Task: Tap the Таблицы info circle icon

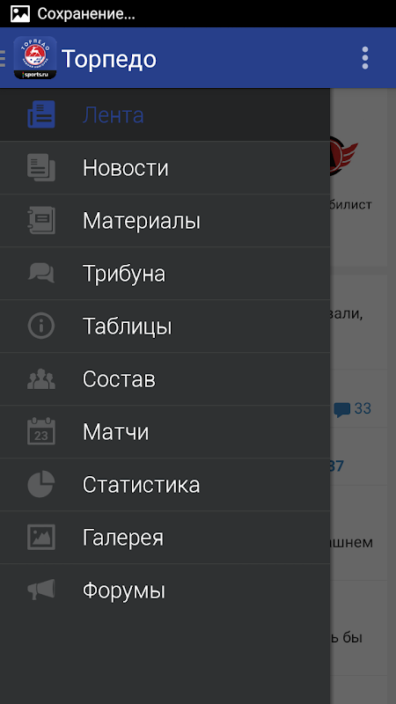Action: pos(41,326)
